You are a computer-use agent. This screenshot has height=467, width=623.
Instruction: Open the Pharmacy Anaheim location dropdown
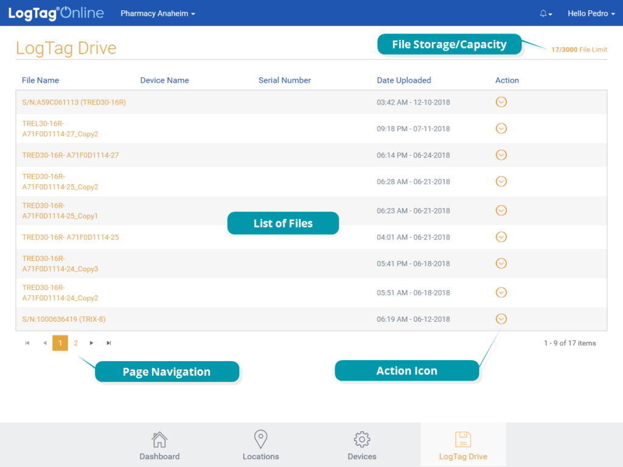(158, 13)
